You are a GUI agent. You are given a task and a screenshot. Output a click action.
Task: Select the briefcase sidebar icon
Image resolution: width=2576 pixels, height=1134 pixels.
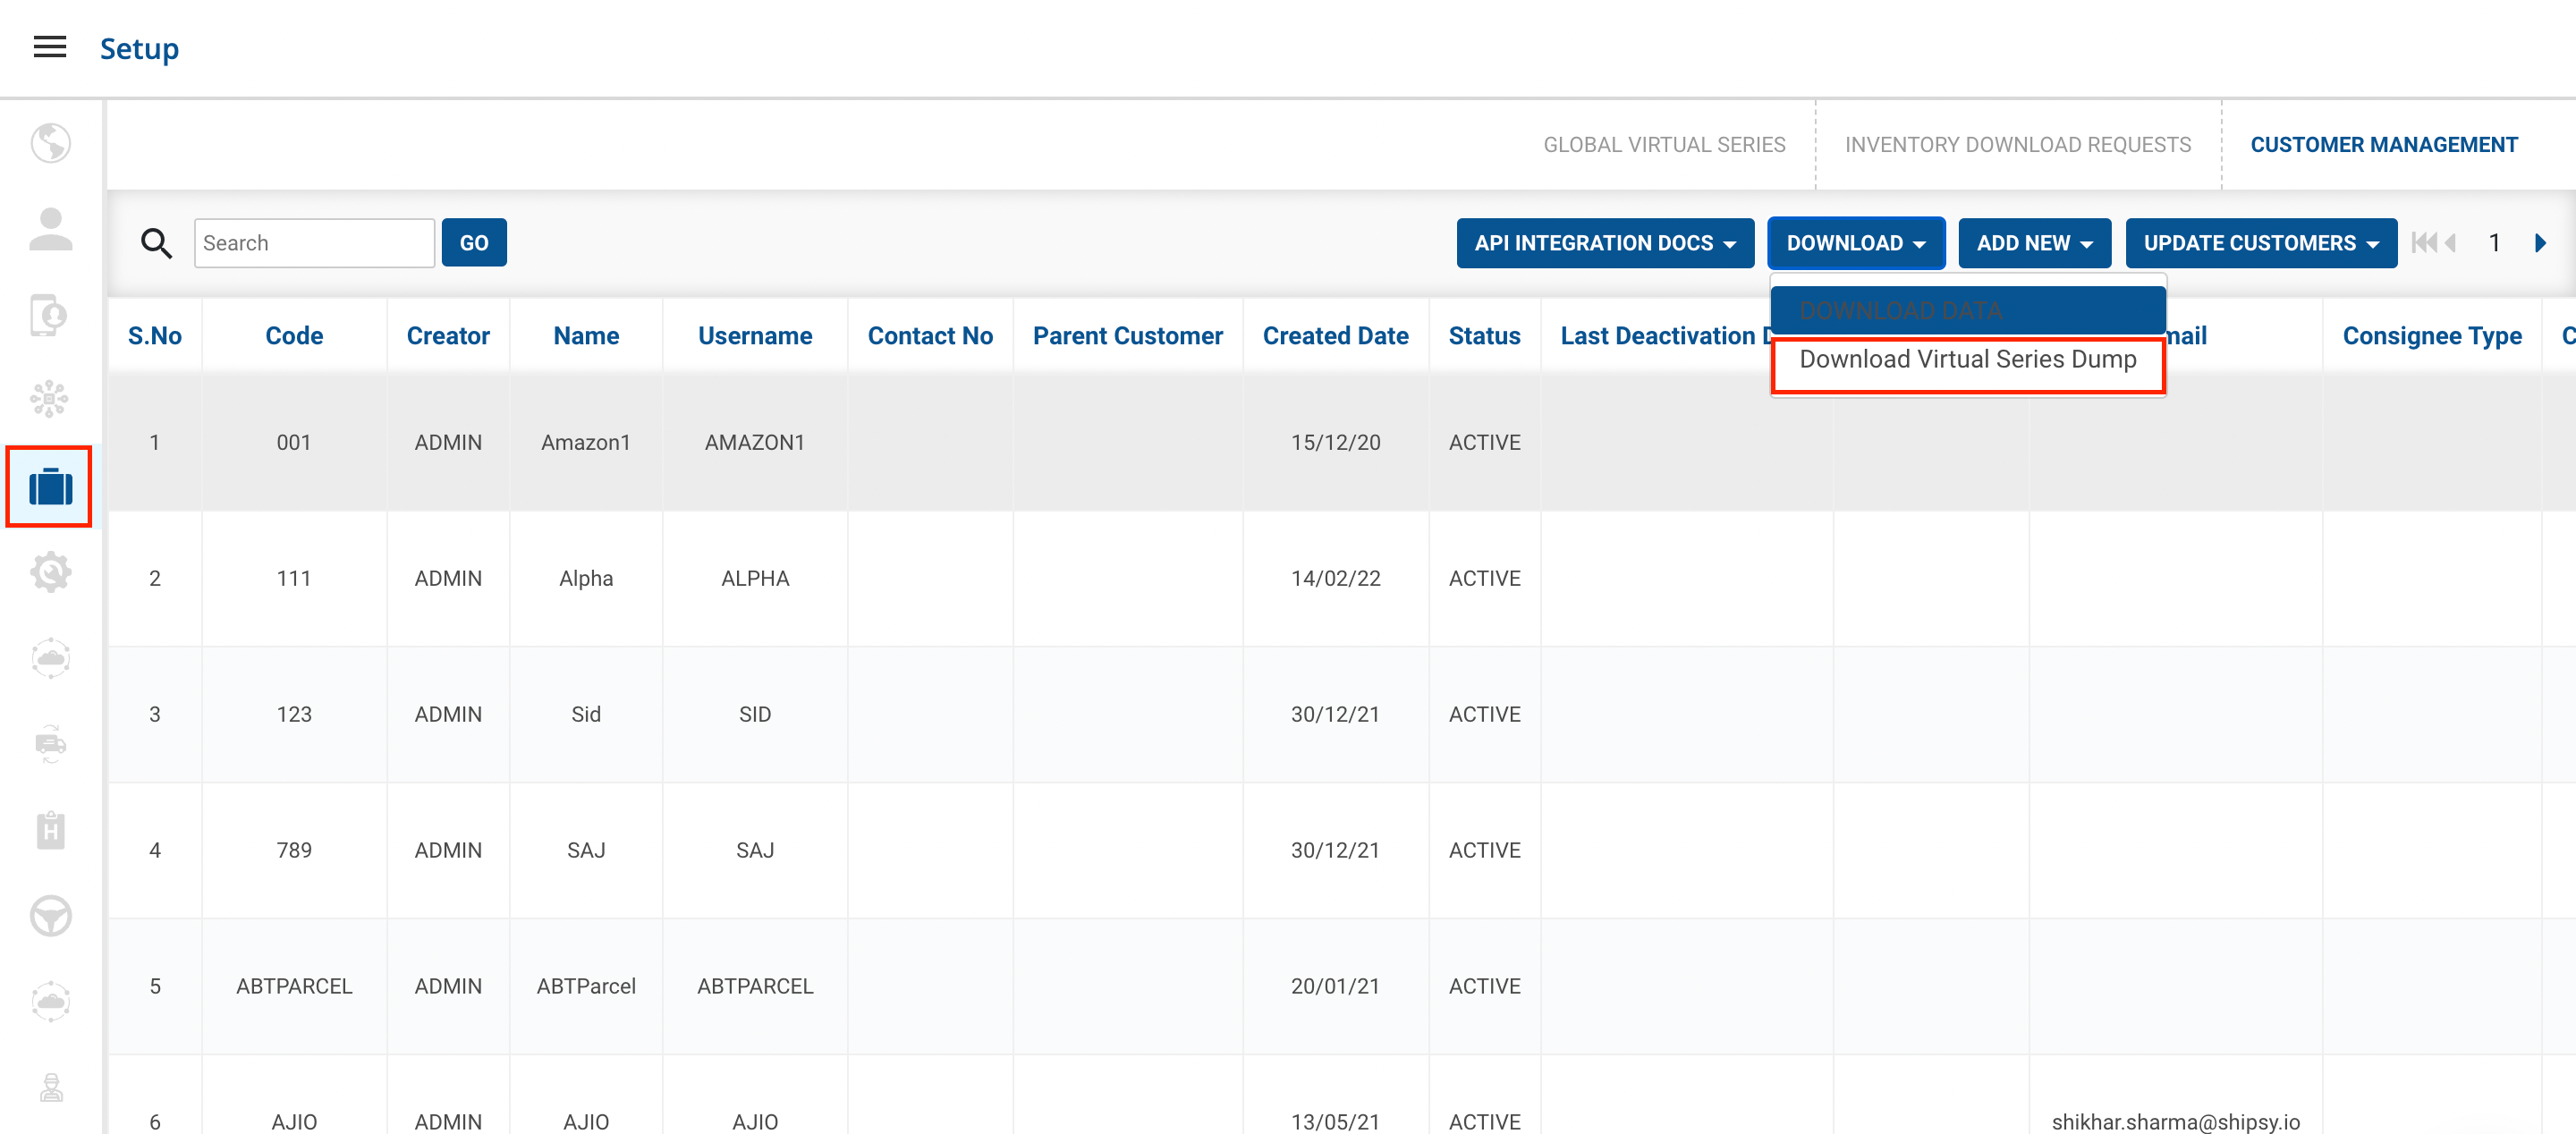point(50,487)
